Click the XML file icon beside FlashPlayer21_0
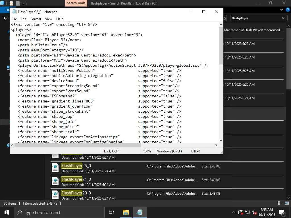 point(55,181)
